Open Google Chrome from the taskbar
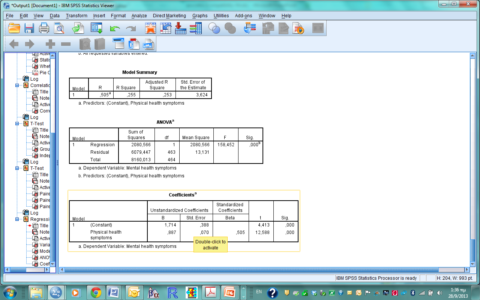This screenshot has width=480, height=300. coord(96,292)
